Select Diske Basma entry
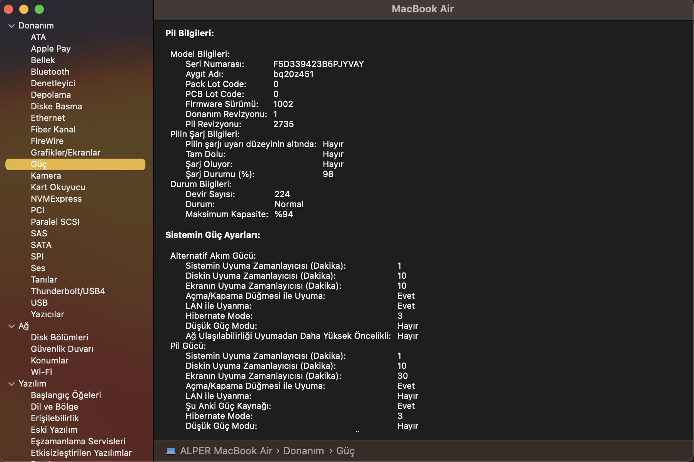This screenshot has height=462, width=694. tap(56, 107)
